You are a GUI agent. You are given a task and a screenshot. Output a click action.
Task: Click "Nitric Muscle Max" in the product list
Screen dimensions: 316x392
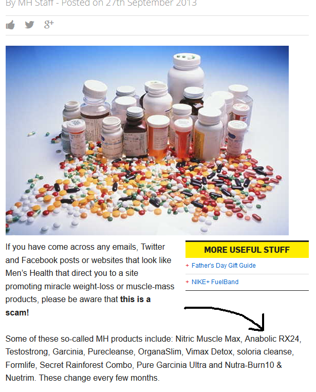(x=208, y=339)
